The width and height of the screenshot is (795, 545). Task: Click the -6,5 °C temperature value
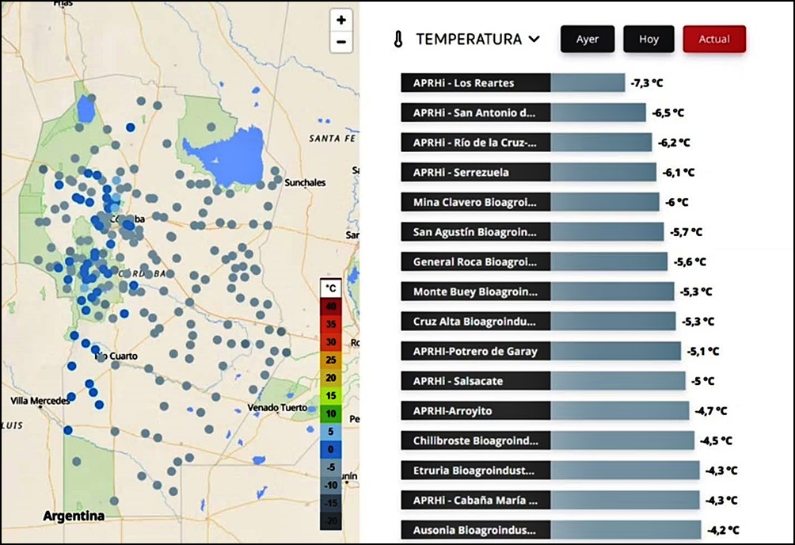668,113
